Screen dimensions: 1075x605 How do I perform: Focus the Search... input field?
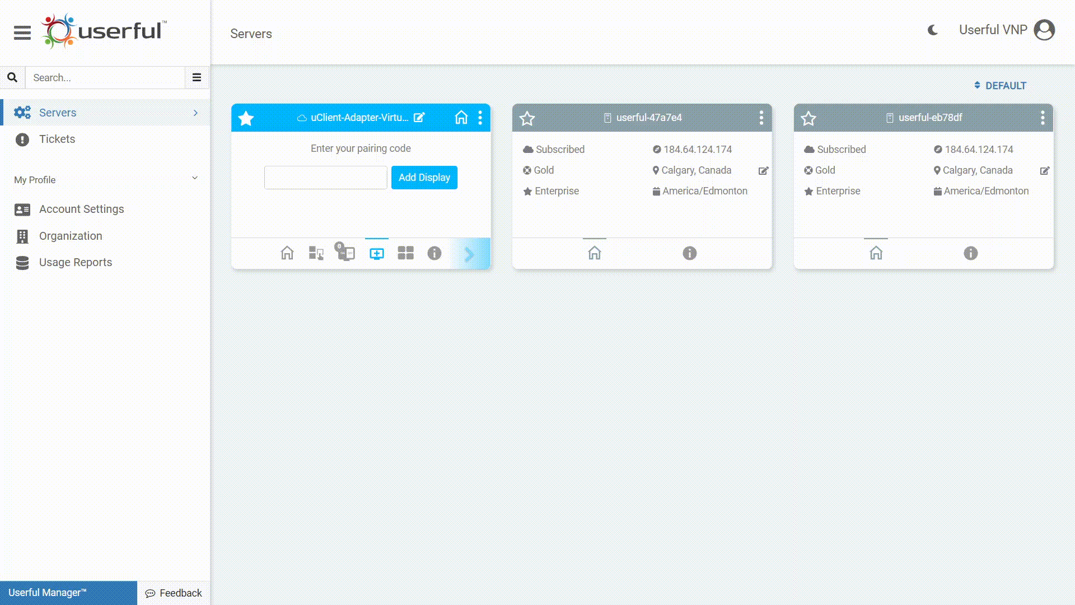coord(105,77)
